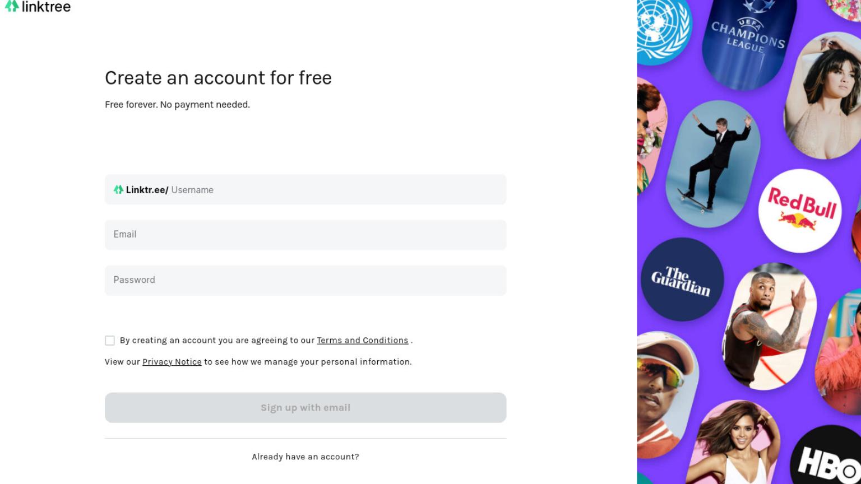The image size is (861, 484).
Task: Click the green Linktree icon in username field
Action: pos(118,189)
